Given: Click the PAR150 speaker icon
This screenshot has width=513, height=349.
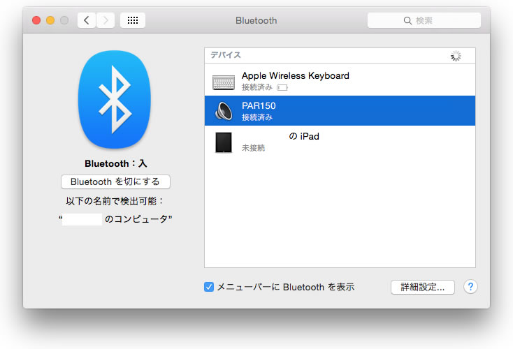Looking at the screenshot, I should click(224, 111).
